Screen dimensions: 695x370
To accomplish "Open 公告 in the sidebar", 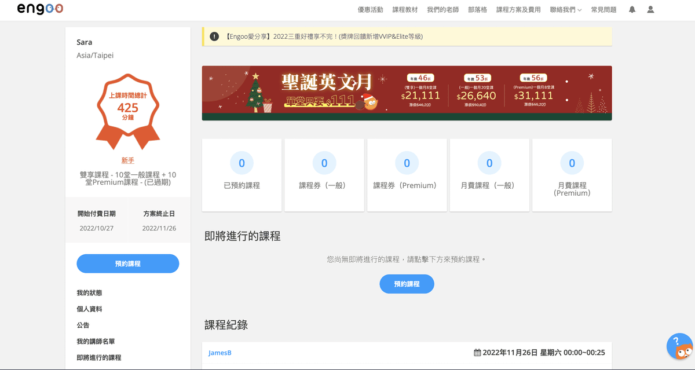I will (83, 325).
